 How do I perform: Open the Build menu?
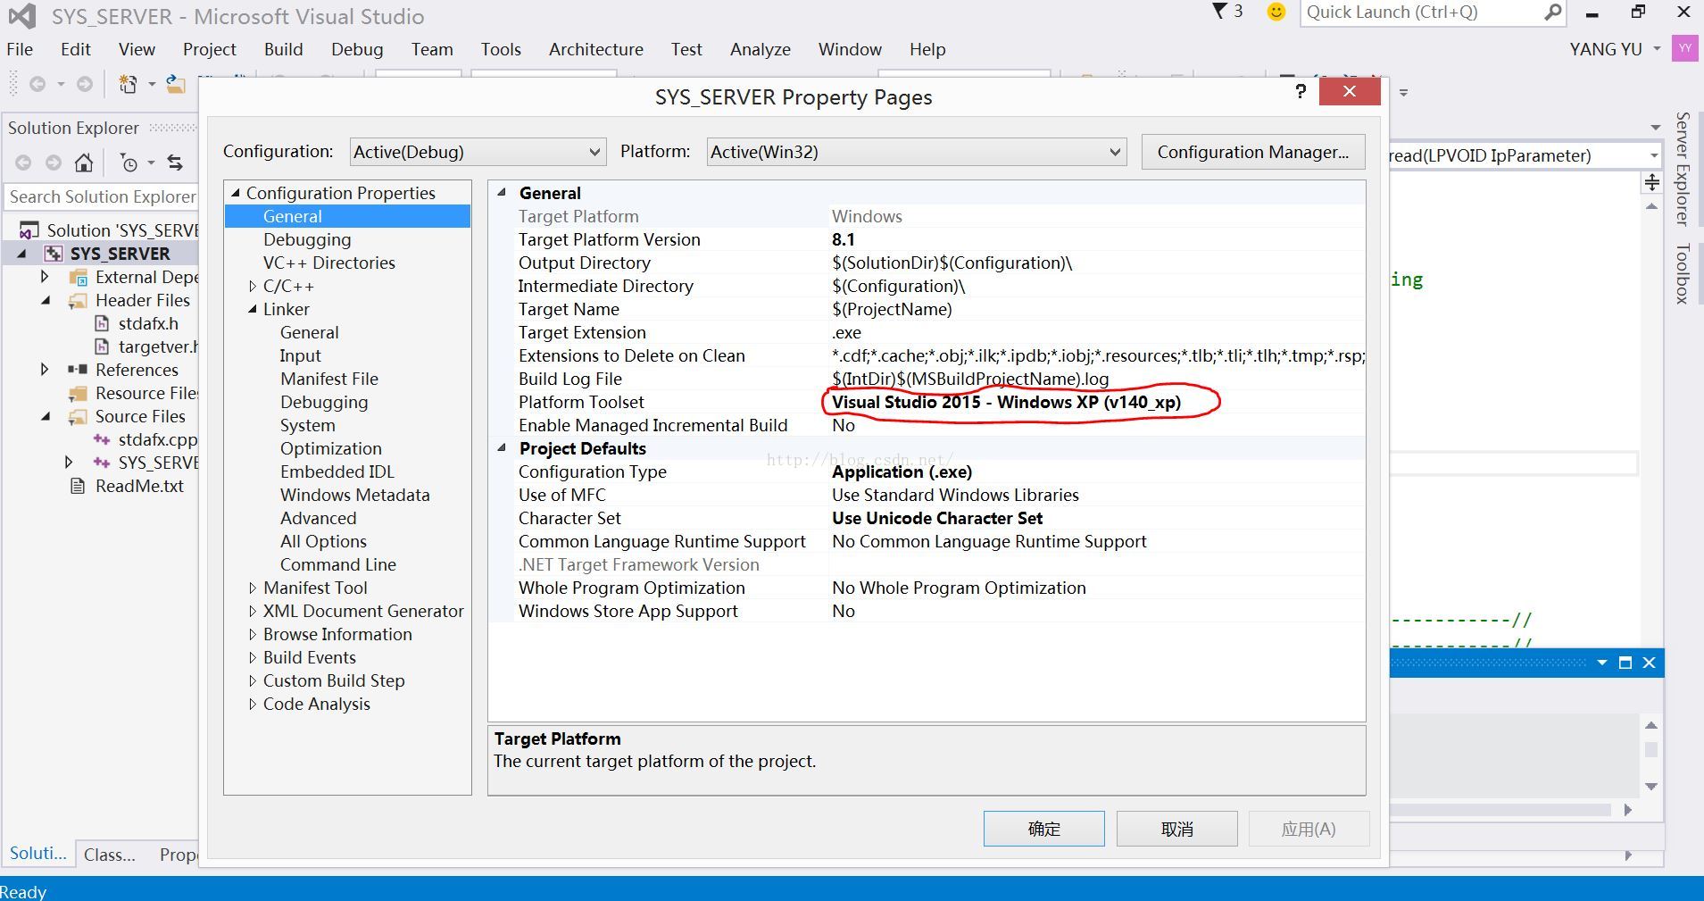(x=284, y=49)
